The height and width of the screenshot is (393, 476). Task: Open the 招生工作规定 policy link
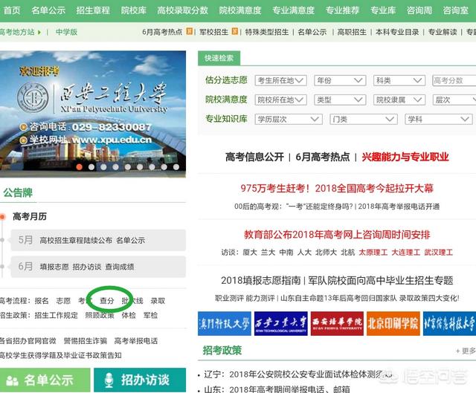[57, 316]
